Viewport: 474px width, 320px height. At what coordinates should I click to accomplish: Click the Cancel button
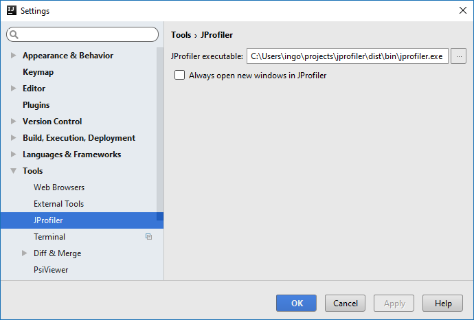coord(346,303)
